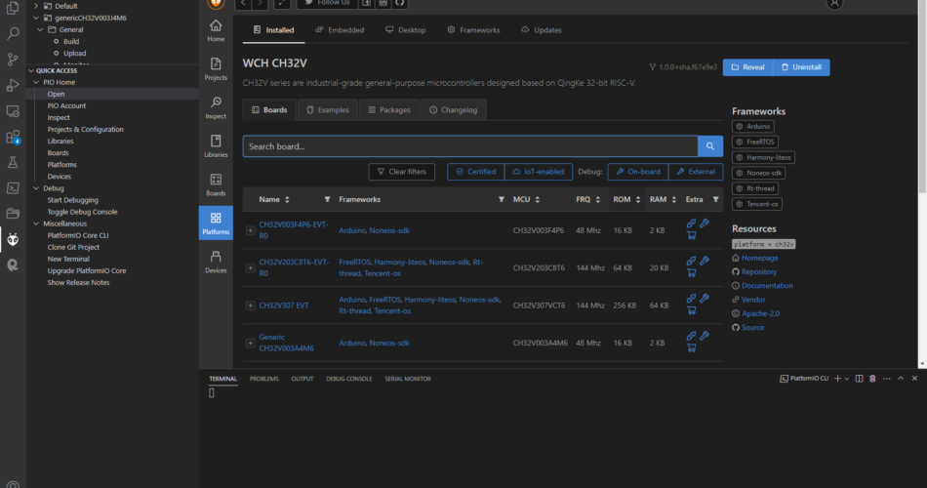Expand the Generic CH32V003A4M6 board row
The width and height of the screenshot is (927, 488).
[x=250, y=344]
